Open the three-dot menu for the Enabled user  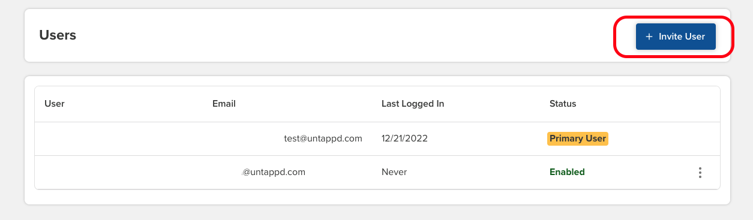coord(700,173)
